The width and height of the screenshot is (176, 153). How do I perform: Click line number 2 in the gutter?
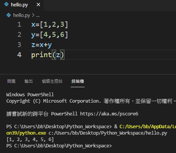19,35
